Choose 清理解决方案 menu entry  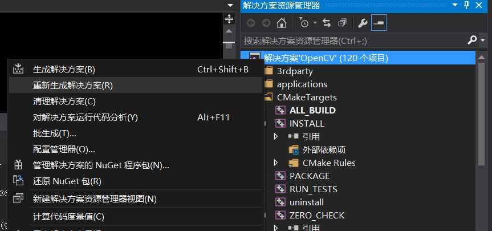coord(135,102)
